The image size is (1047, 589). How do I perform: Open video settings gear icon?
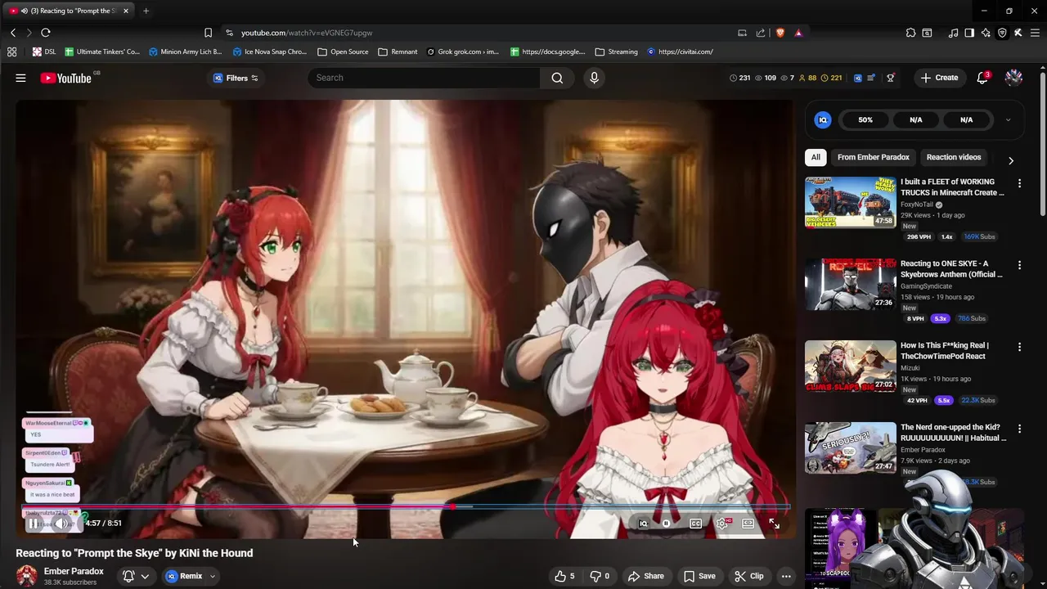click(x=722, y=524)
